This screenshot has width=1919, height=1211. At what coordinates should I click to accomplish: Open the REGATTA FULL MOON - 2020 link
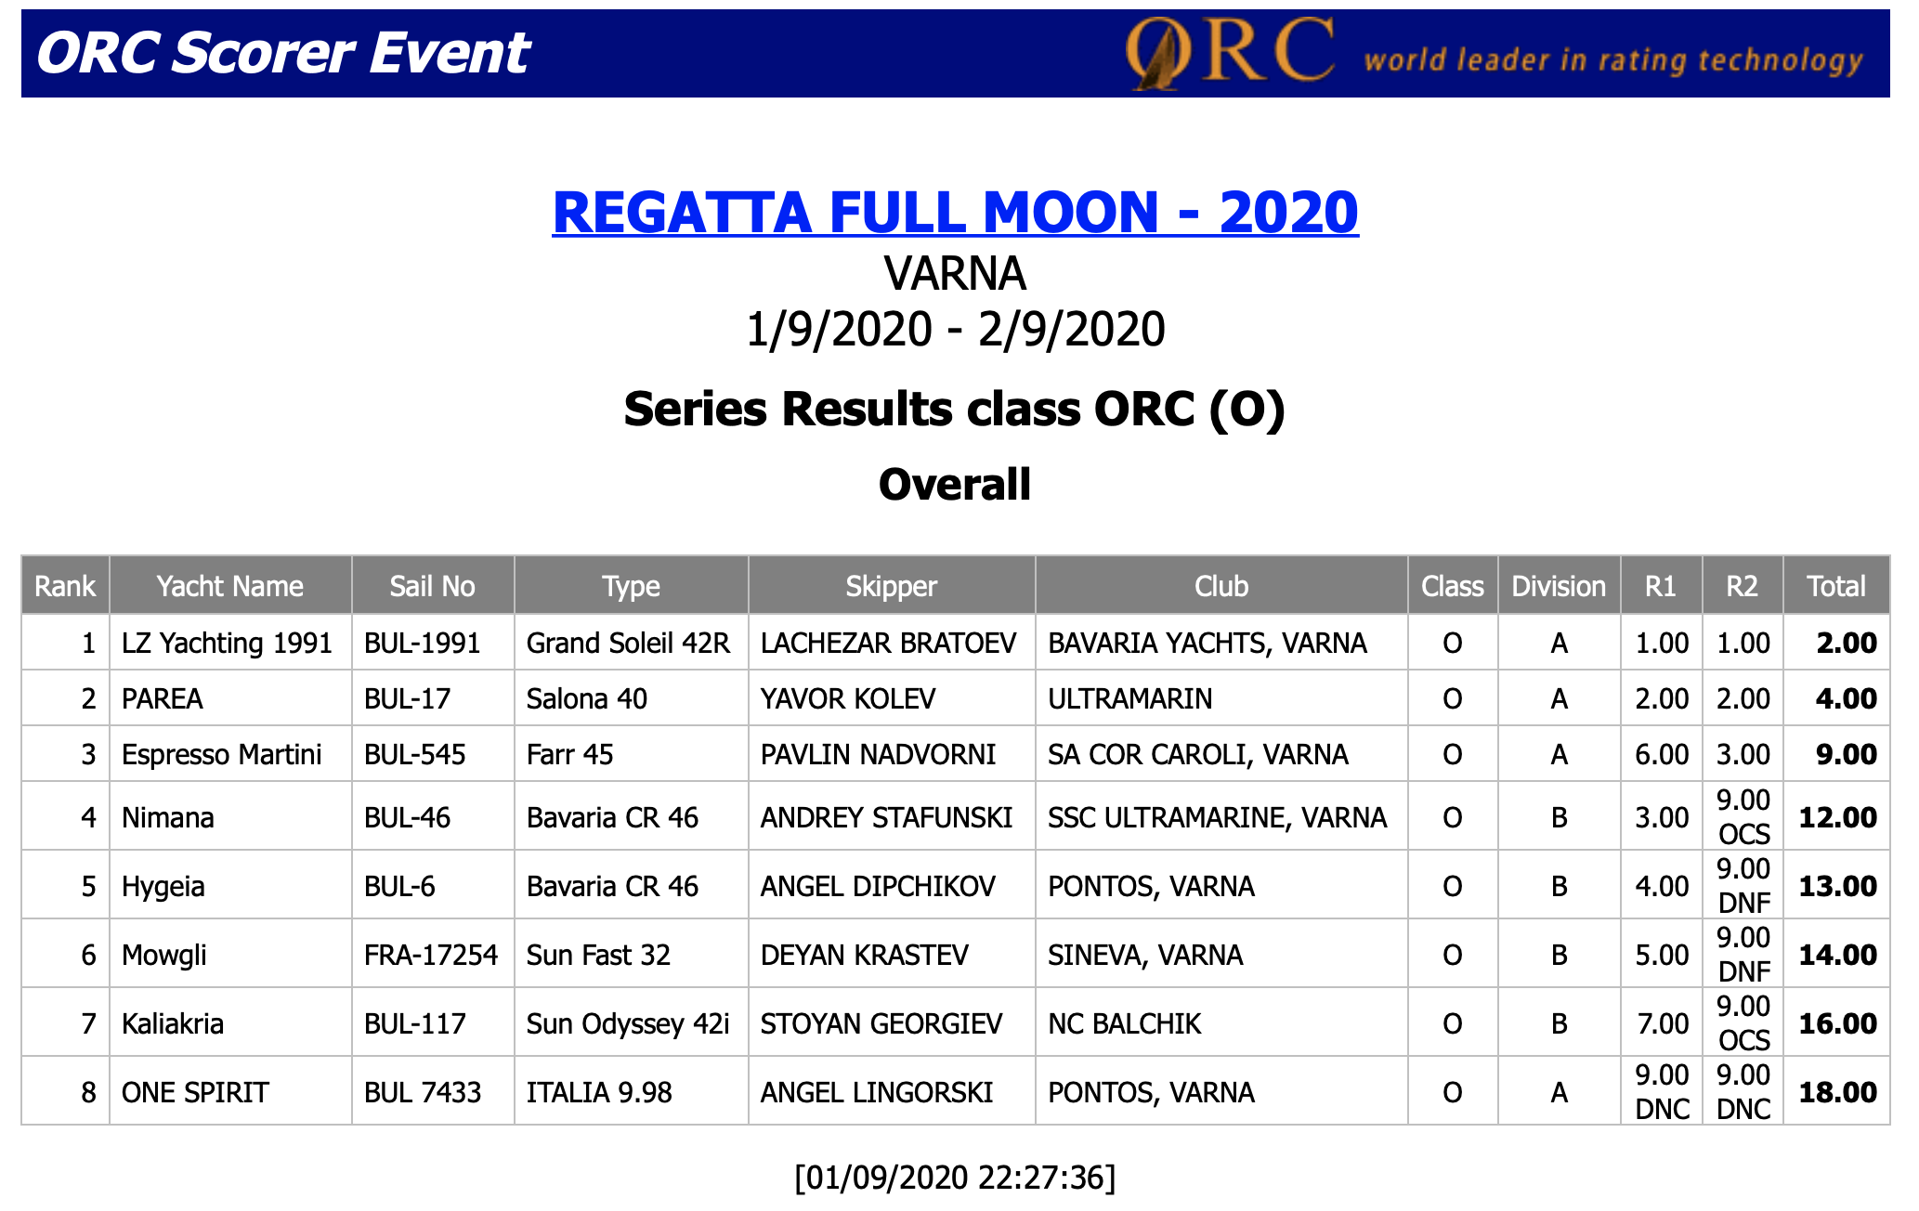[955, 212]
